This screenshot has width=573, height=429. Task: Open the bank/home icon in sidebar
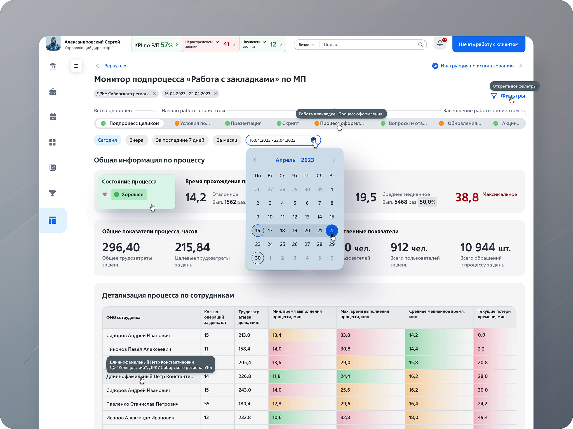pyautogui.click(x=53, y=66)
